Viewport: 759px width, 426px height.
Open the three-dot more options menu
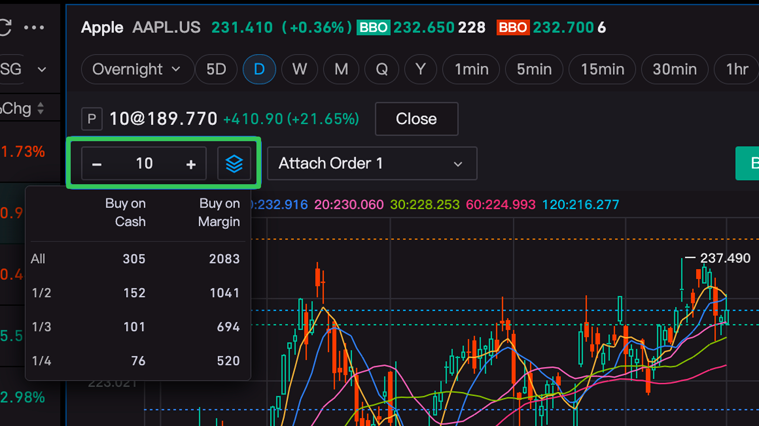point(34,28)
